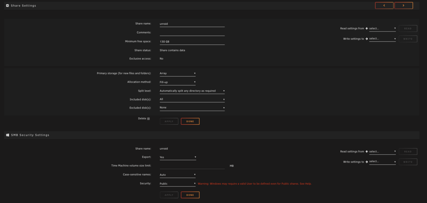Open SMB 'Write settings to' dropdown
The image size is (427, 203).
coord(382,162)
